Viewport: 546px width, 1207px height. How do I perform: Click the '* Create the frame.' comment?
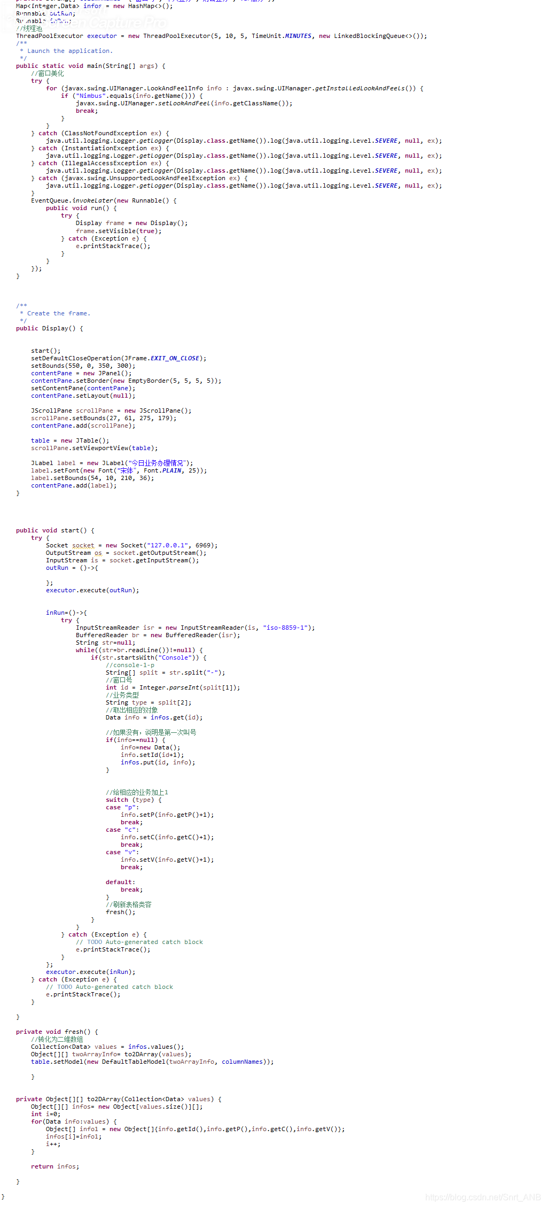click(x=55, y=313)
